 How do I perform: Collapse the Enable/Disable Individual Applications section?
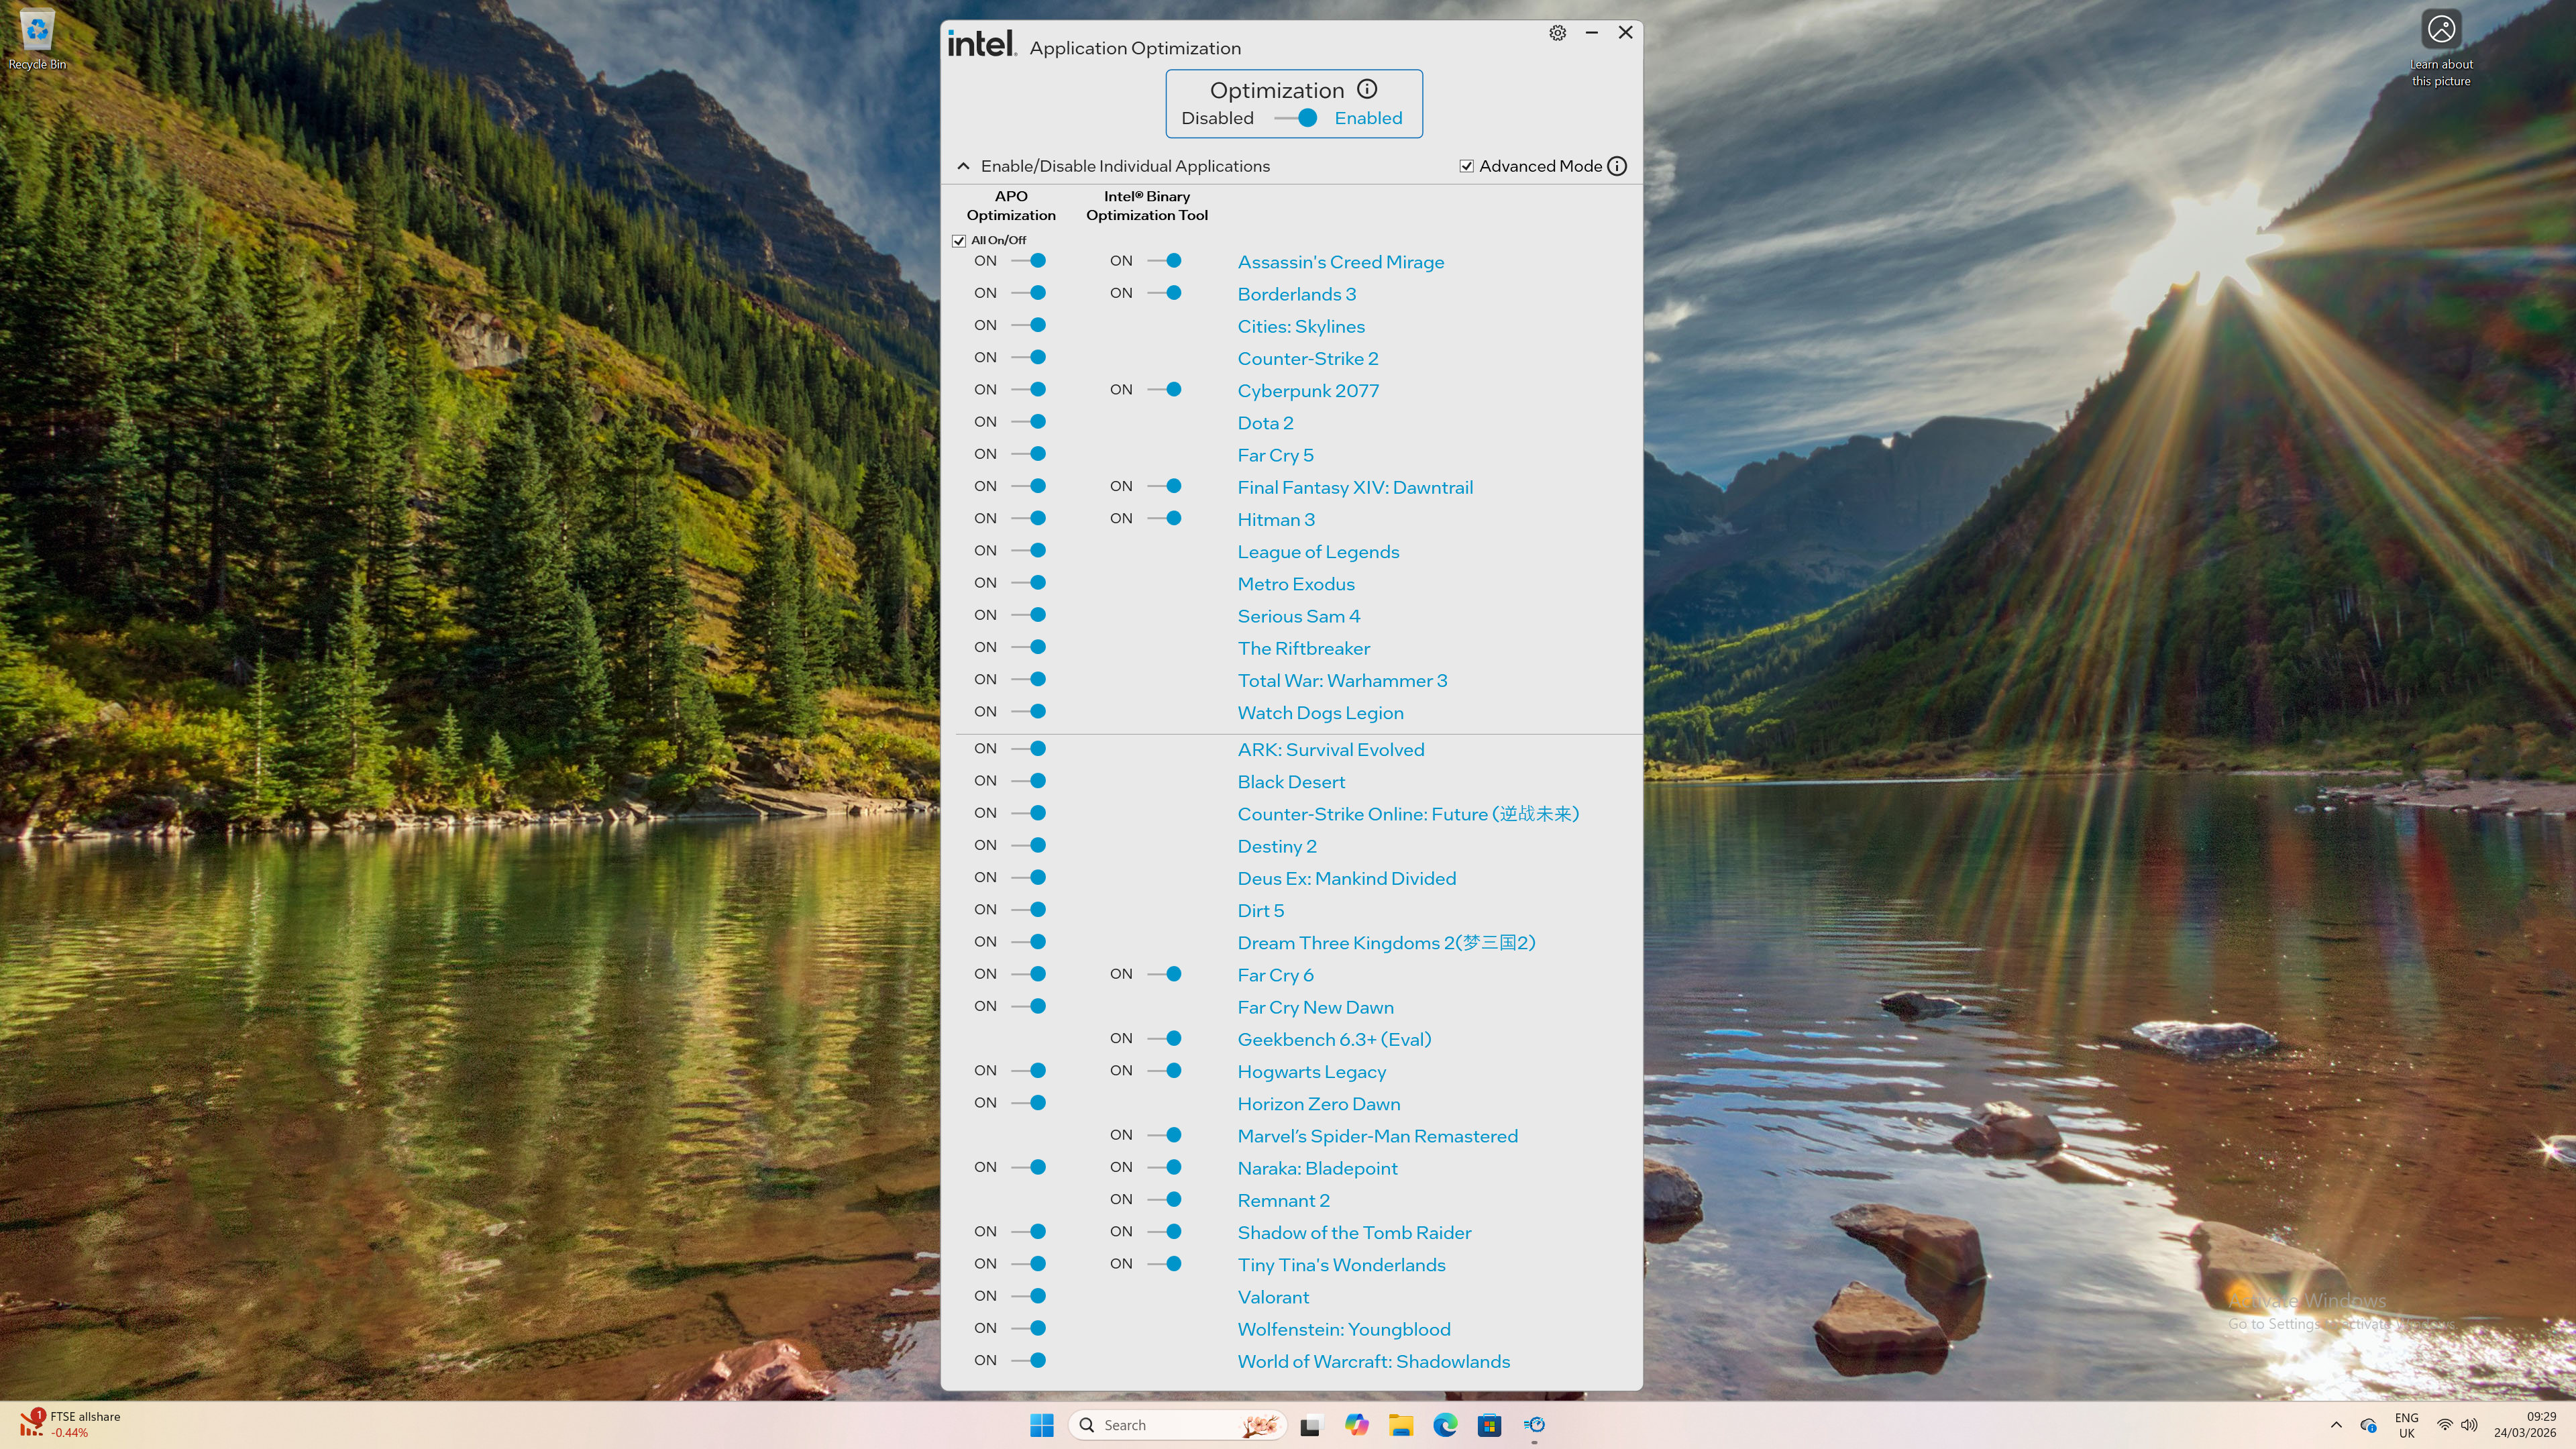[963, 165]
